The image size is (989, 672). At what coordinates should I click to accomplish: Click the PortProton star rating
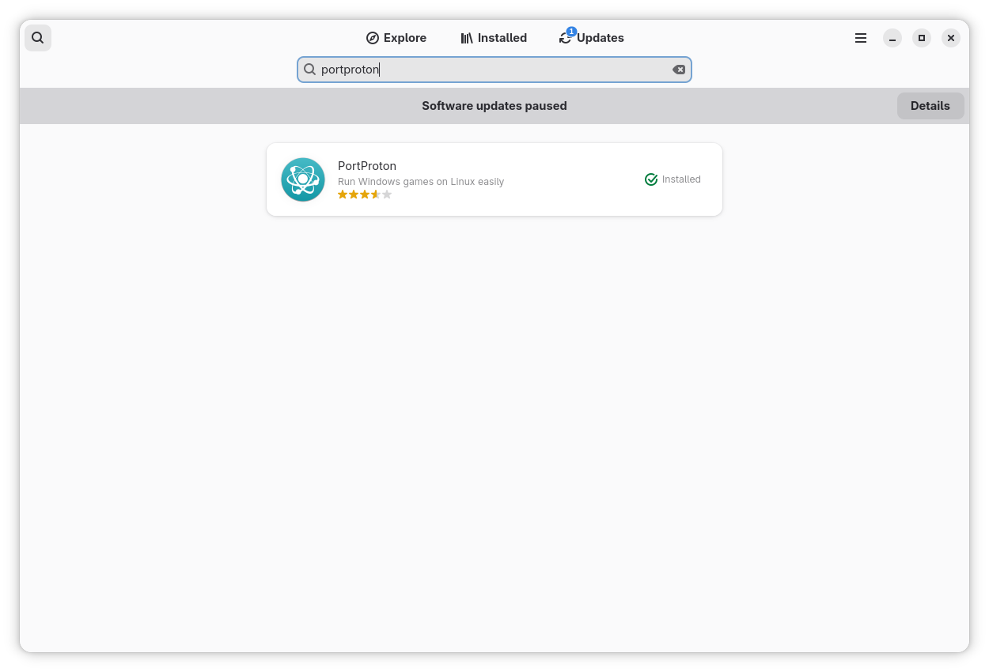coord(365,194)
